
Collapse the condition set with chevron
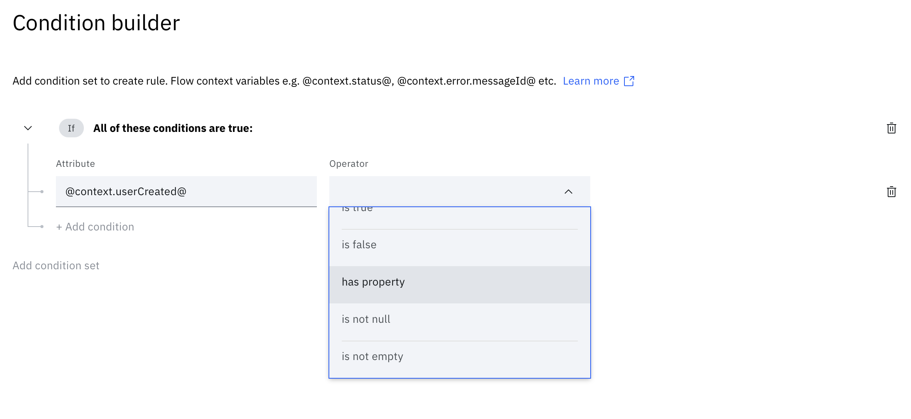point(28,128)
